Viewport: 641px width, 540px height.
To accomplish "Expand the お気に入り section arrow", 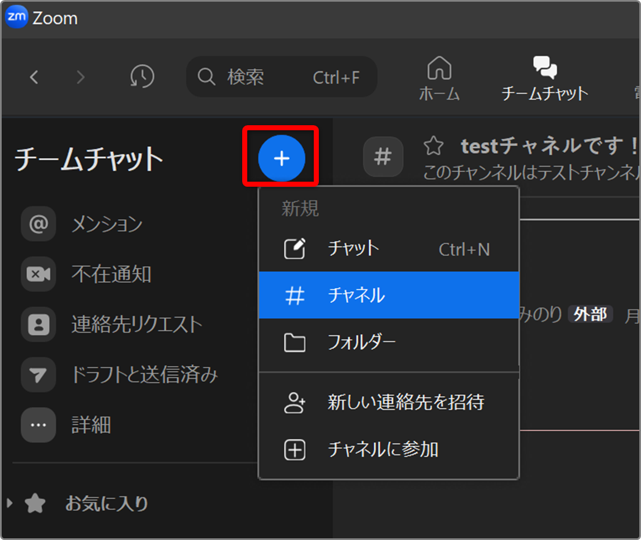I will pos(10,503).
